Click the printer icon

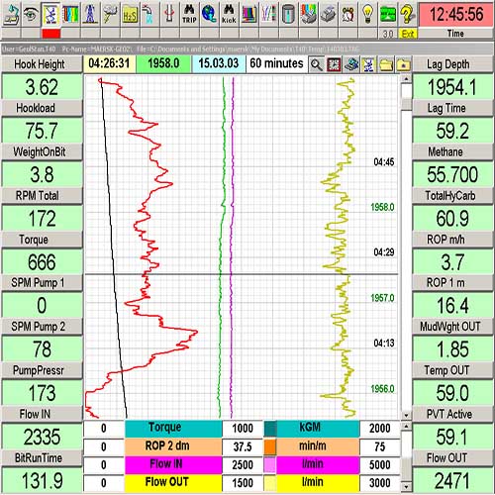(x=328, y=15)
